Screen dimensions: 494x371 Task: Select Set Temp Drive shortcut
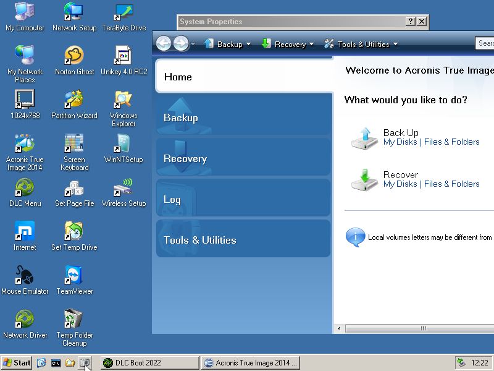coord(74,236)
